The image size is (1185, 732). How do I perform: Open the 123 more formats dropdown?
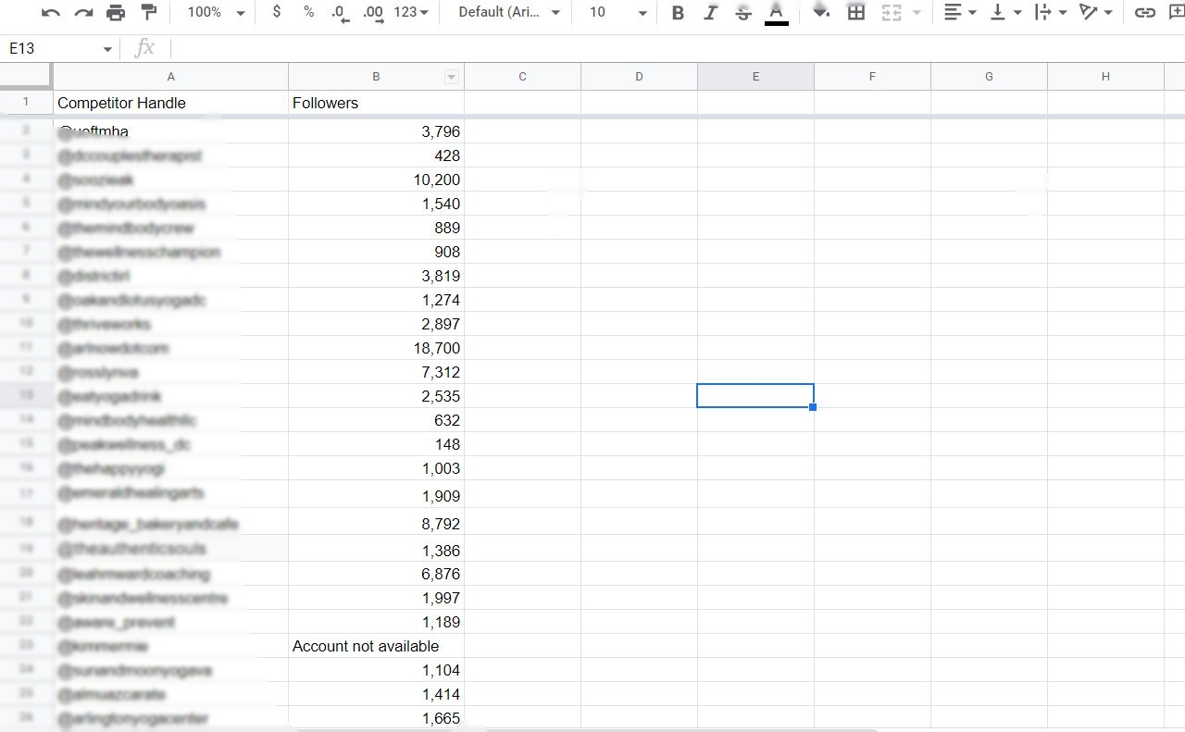(x=411, y=12)
